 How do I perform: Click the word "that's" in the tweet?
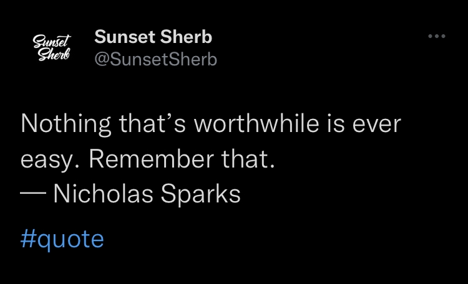(152, 124)
